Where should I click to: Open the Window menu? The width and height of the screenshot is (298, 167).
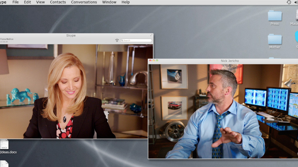click(x=109, y=2)
